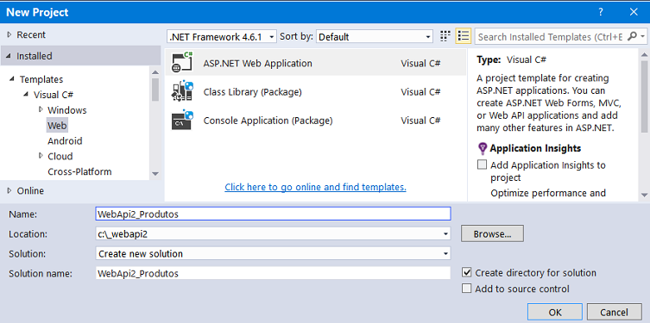The height and width of the screenshot is (323, 650).
Task: Open the Sort by dropdown
Action: click(375, 37)
